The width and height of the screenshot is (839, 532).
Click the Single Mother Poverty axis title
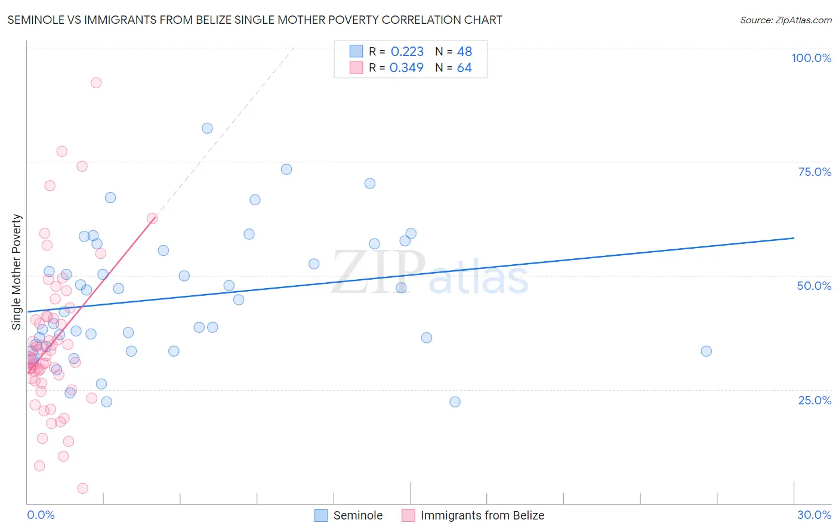(17, 272)
